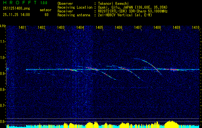This screenshot has width=202, height=128.
Task: Click the meteor label
Action: [46, 10]
